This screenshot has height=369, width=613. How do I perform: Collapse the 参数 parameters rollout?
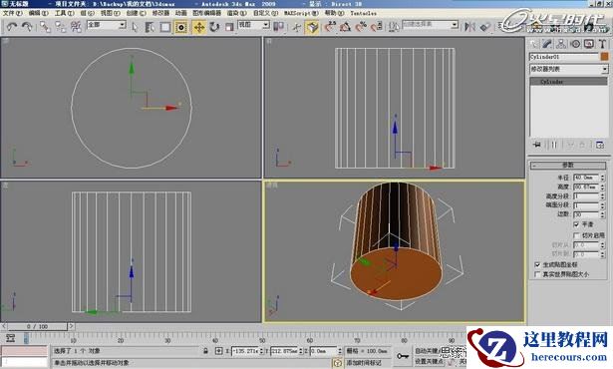tap(568, 166)
